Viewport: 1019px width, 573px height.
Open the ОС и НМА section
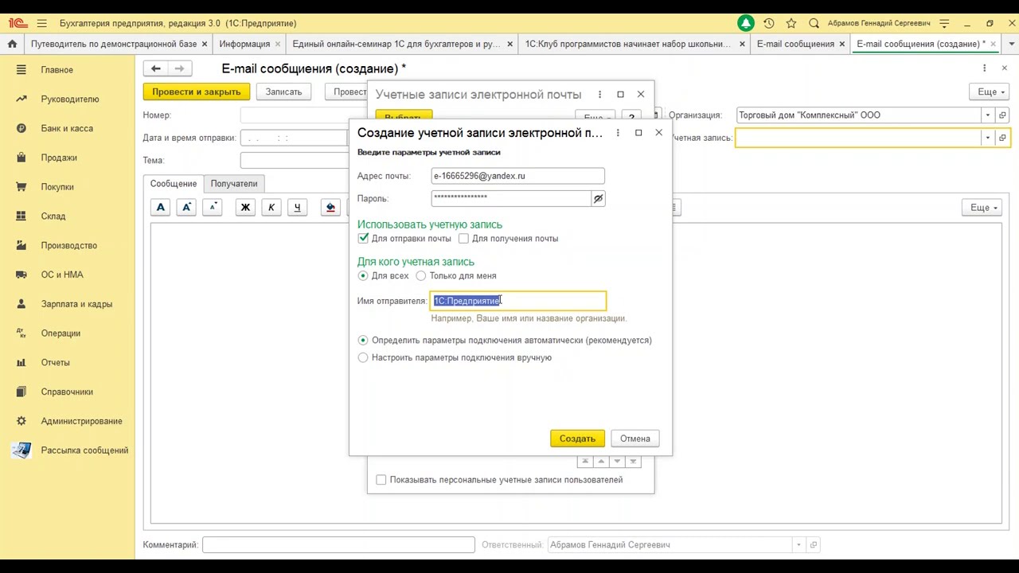click(62, 275)
